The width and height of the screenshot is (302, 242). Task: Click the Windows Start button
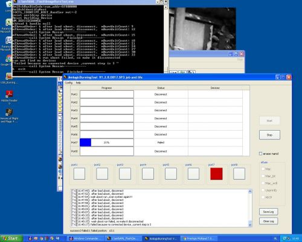[11, 238]
